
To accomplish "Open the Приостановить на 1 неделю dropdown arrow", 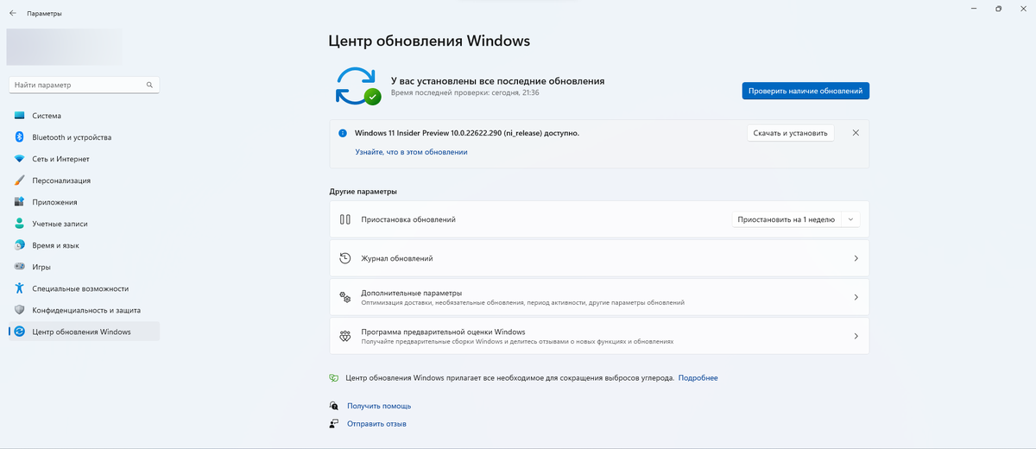I will [x=850, y=219].
